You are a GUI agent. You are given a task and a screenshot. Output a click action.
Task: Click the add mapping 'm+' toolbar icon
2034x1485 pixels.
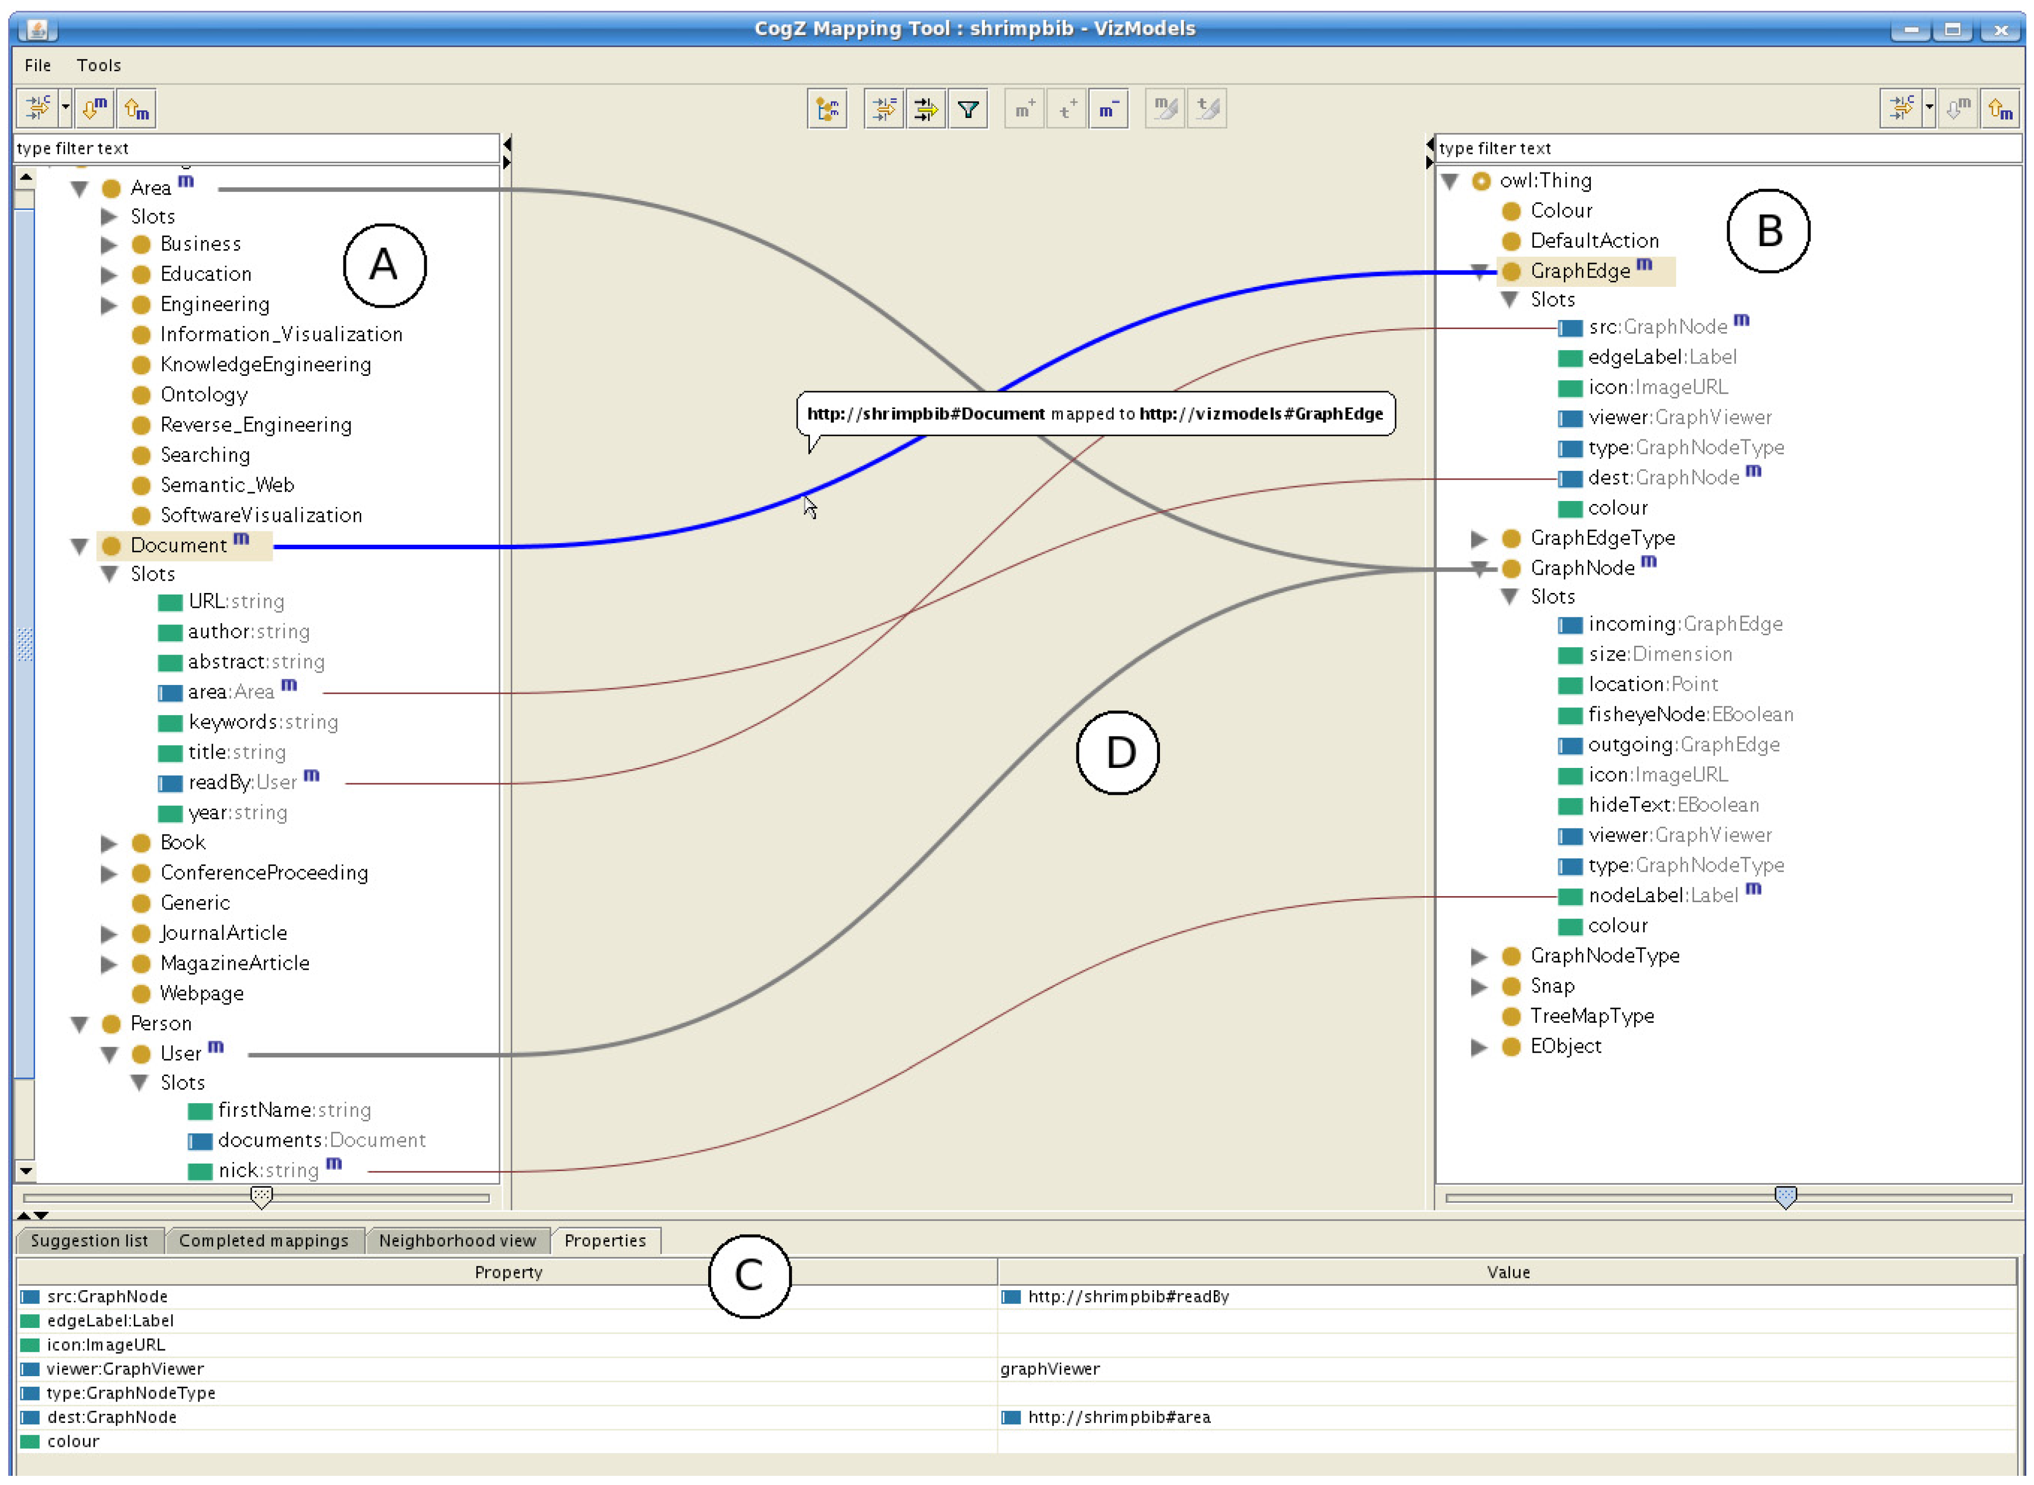coord(1024,110)
